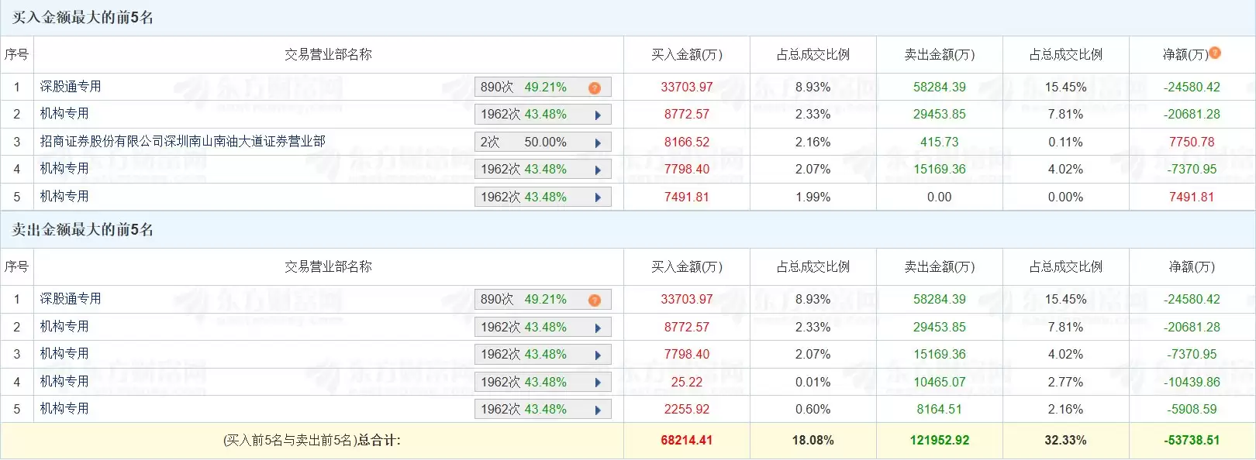The image size is (1256, 460).
Task: Select the 卖出金额最大的前5名 section heading
Action: pos(82,230)
